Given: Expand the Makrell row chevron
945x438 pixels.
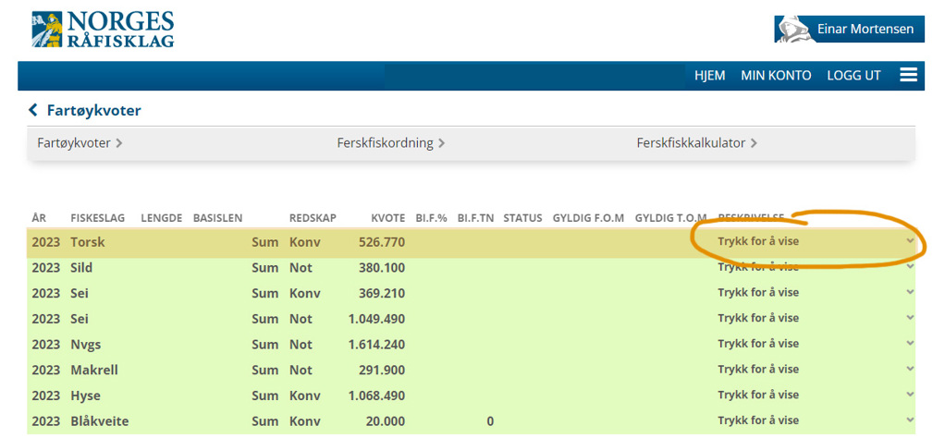Looking at the screenshot, I should (910, 370).
